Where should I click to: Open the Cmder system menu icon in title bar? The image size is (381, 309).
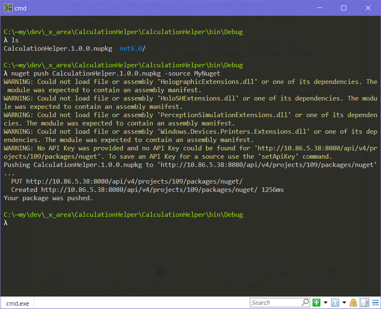8,8
